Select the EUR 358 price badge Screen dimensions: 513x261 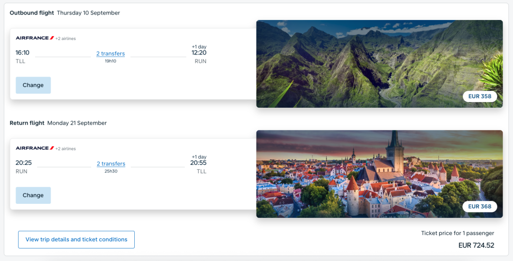[479, 96]
